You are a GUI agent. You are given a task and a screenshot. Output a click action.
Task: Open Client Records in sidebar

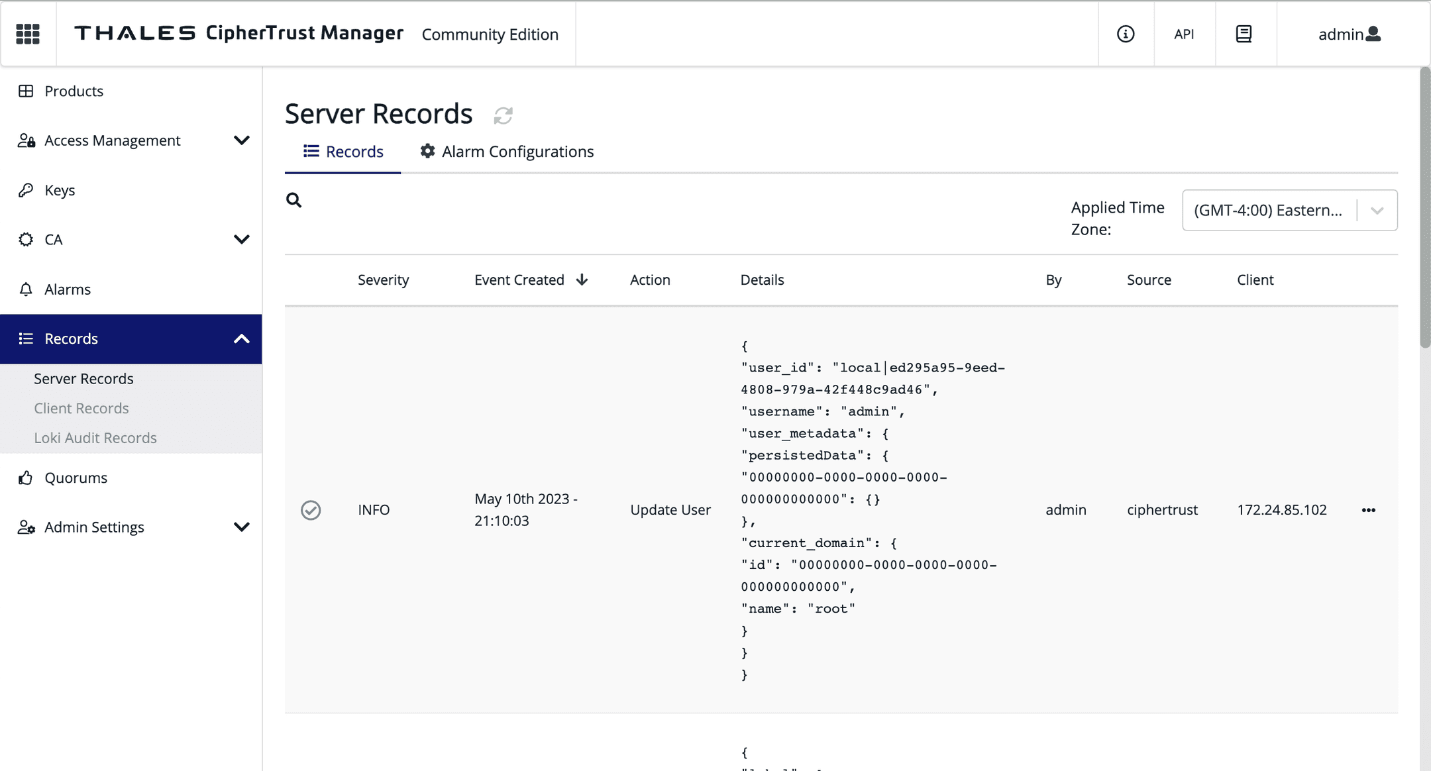[81, 408]
